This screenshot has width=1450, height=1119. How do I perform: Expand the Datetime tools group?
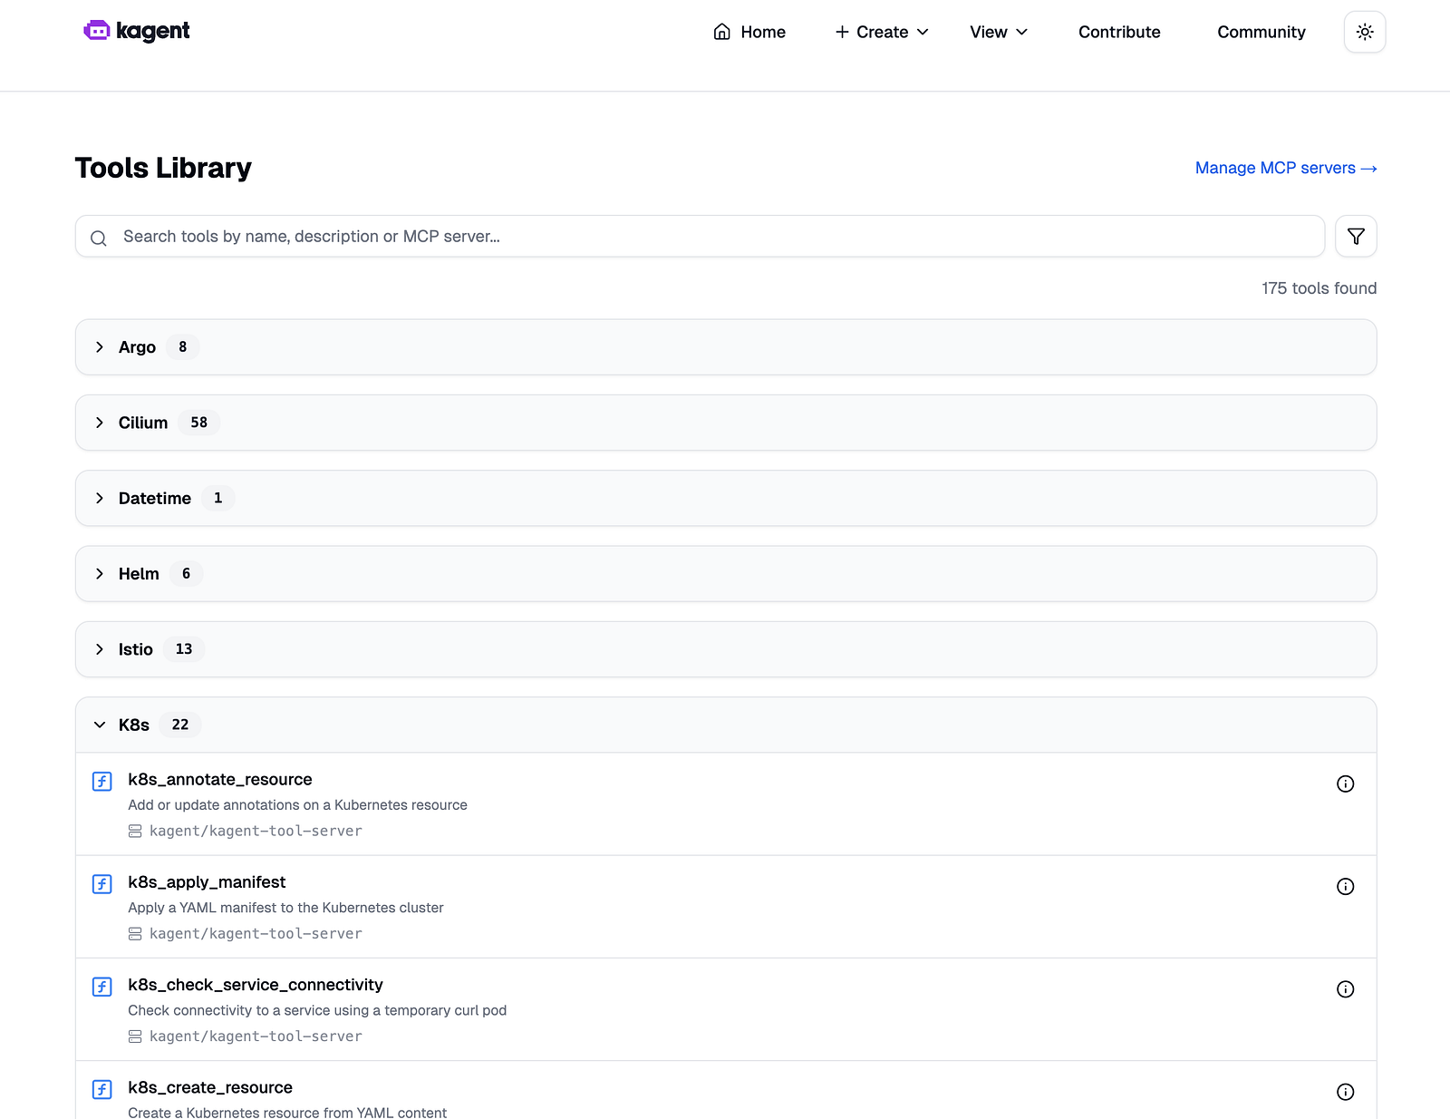(x=726, y=498)
